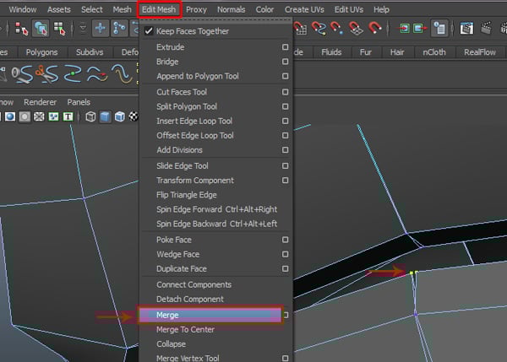
Task: Click the wireframe cube icon in viewport toolbar
Action: (90, 116)
